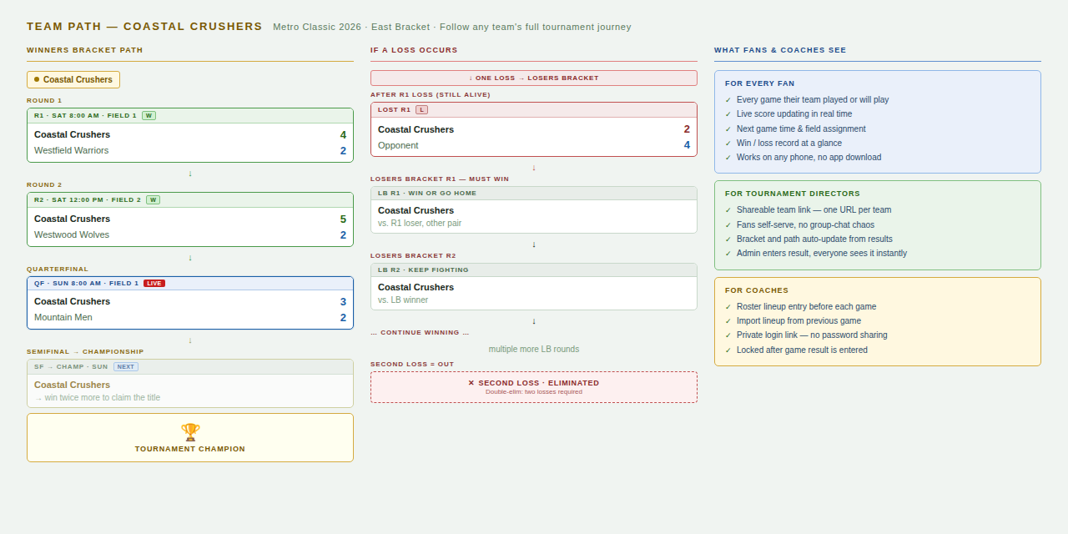Open the Tournament Champion card

click(x=190, y=438)
